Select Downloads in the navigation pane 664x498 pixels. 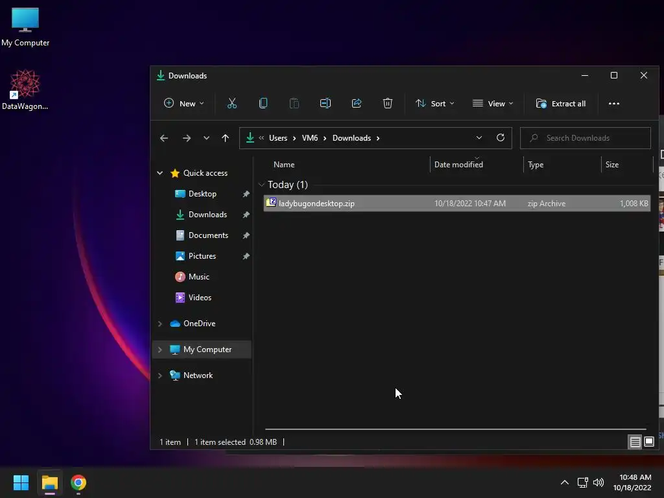[x=207, y=215]
